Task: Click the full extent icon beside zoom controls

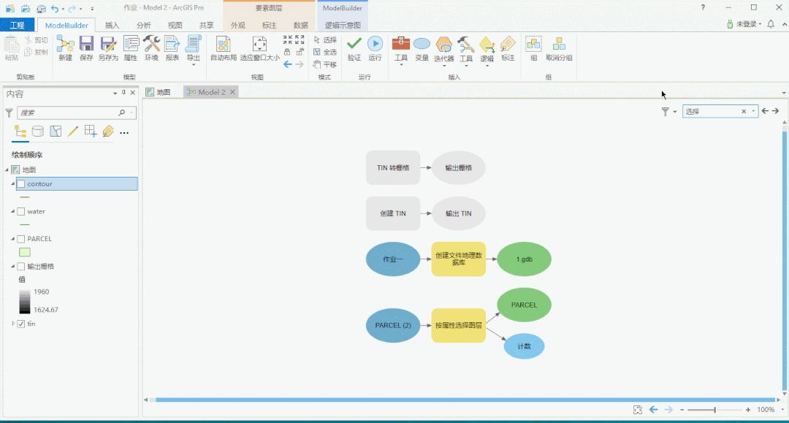Action: 638,410
